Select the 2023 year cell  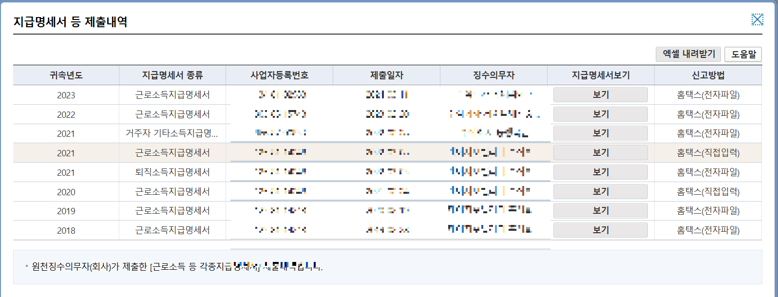point(66,95)
